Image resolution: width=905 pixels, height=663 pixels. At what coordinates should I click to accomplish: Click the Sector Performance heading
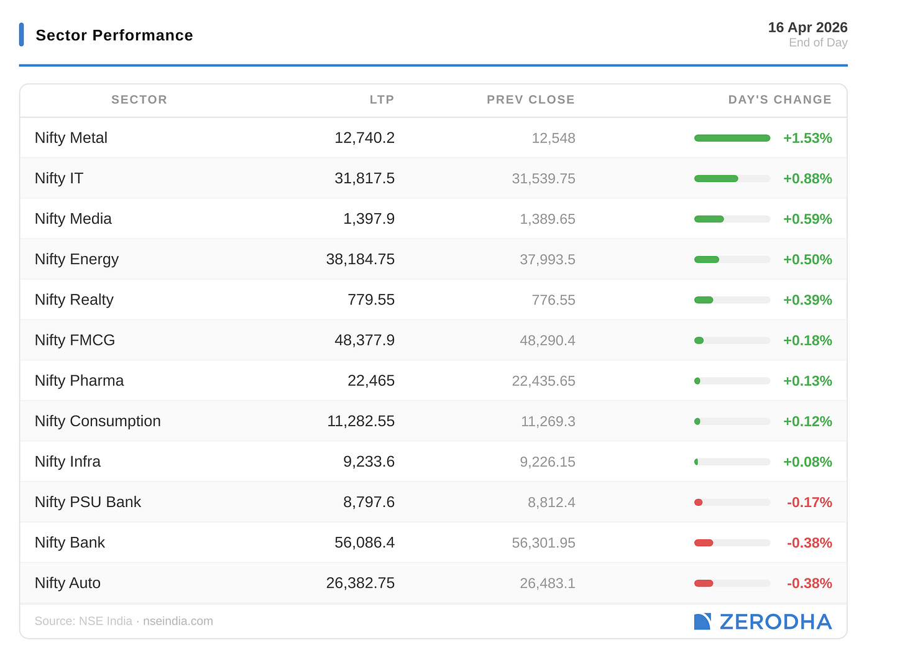coord(114,35)
